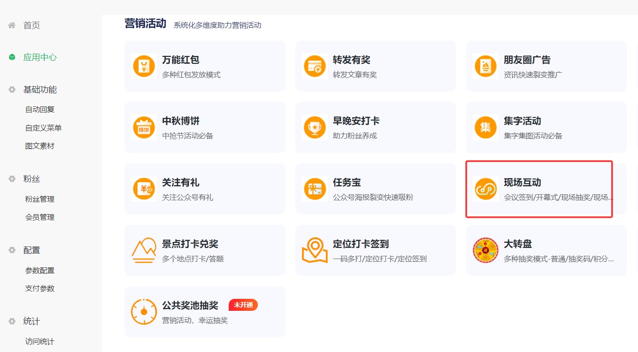Select the 景点打卡兑奖 mountain icon
Image resolution: width=638 pixels, height=352 pixels.
click(x=144, y=250)
